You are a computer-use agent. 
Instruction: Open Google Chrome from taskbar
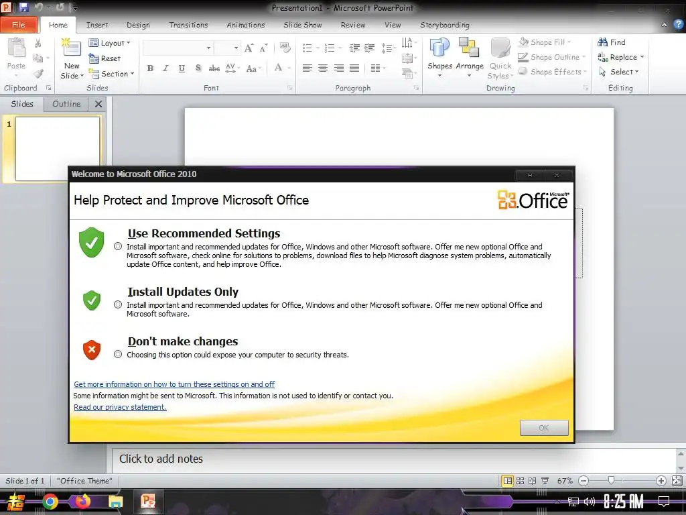click(x=50, y=502)
